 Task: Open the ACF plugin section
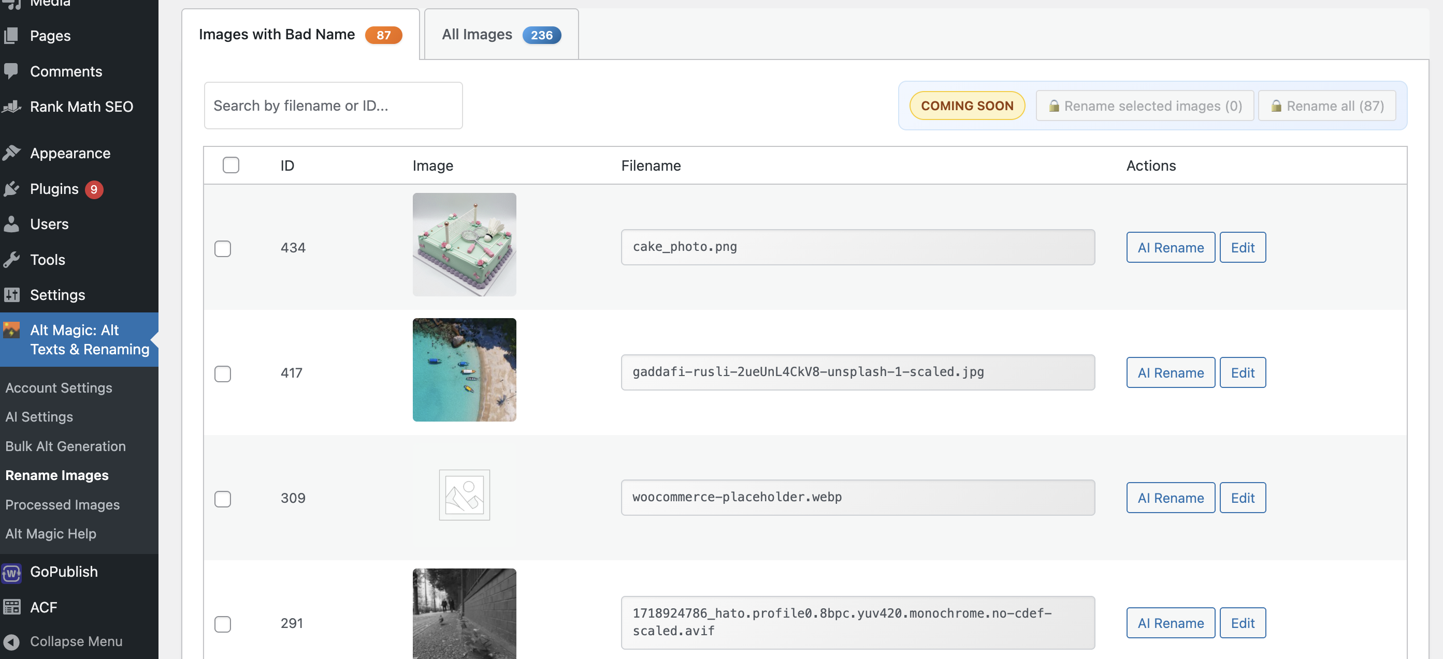(43, 607)
